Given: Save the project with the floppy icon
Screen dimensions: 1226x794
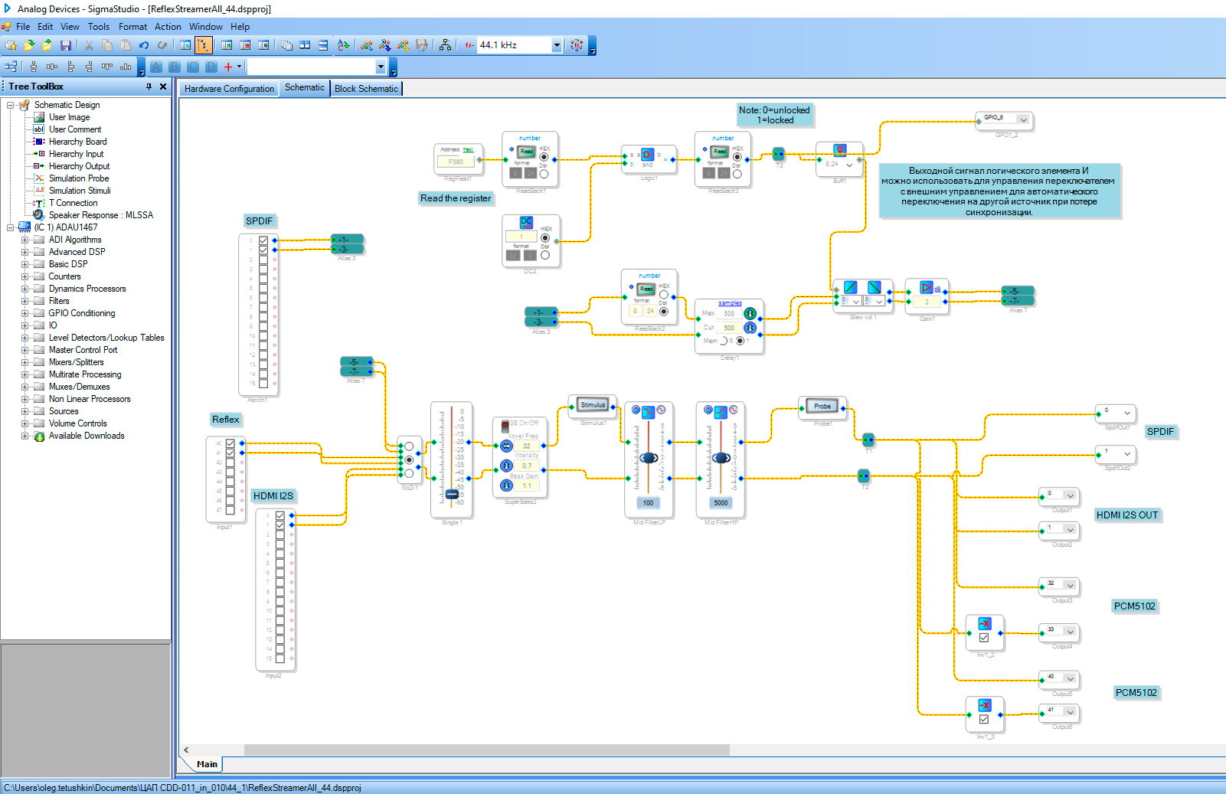Looking at the screenshot, I should [66, 45].
